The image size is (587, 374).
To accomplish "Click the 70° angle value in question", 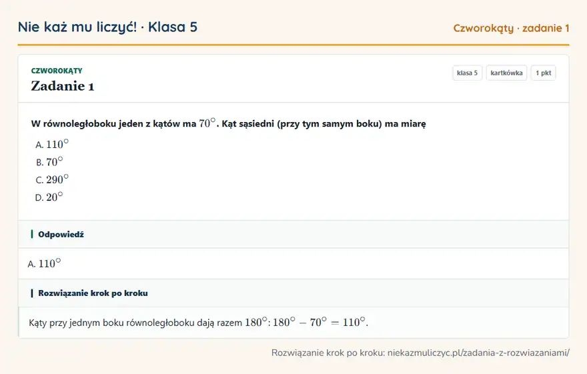I will coord(207,122).
